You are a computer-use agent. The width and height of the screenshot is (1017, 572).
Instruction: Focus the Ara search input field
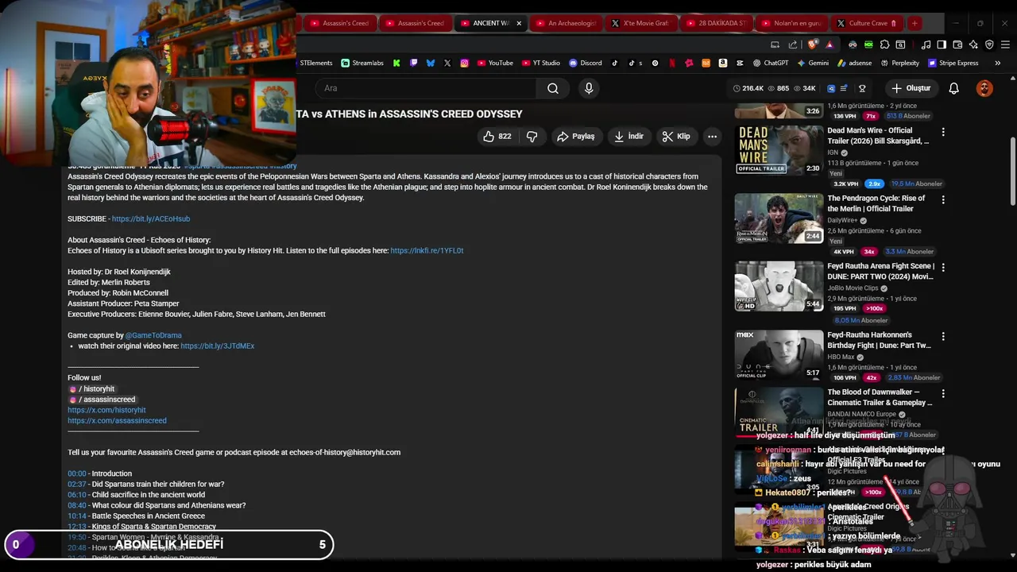[426, 88]
